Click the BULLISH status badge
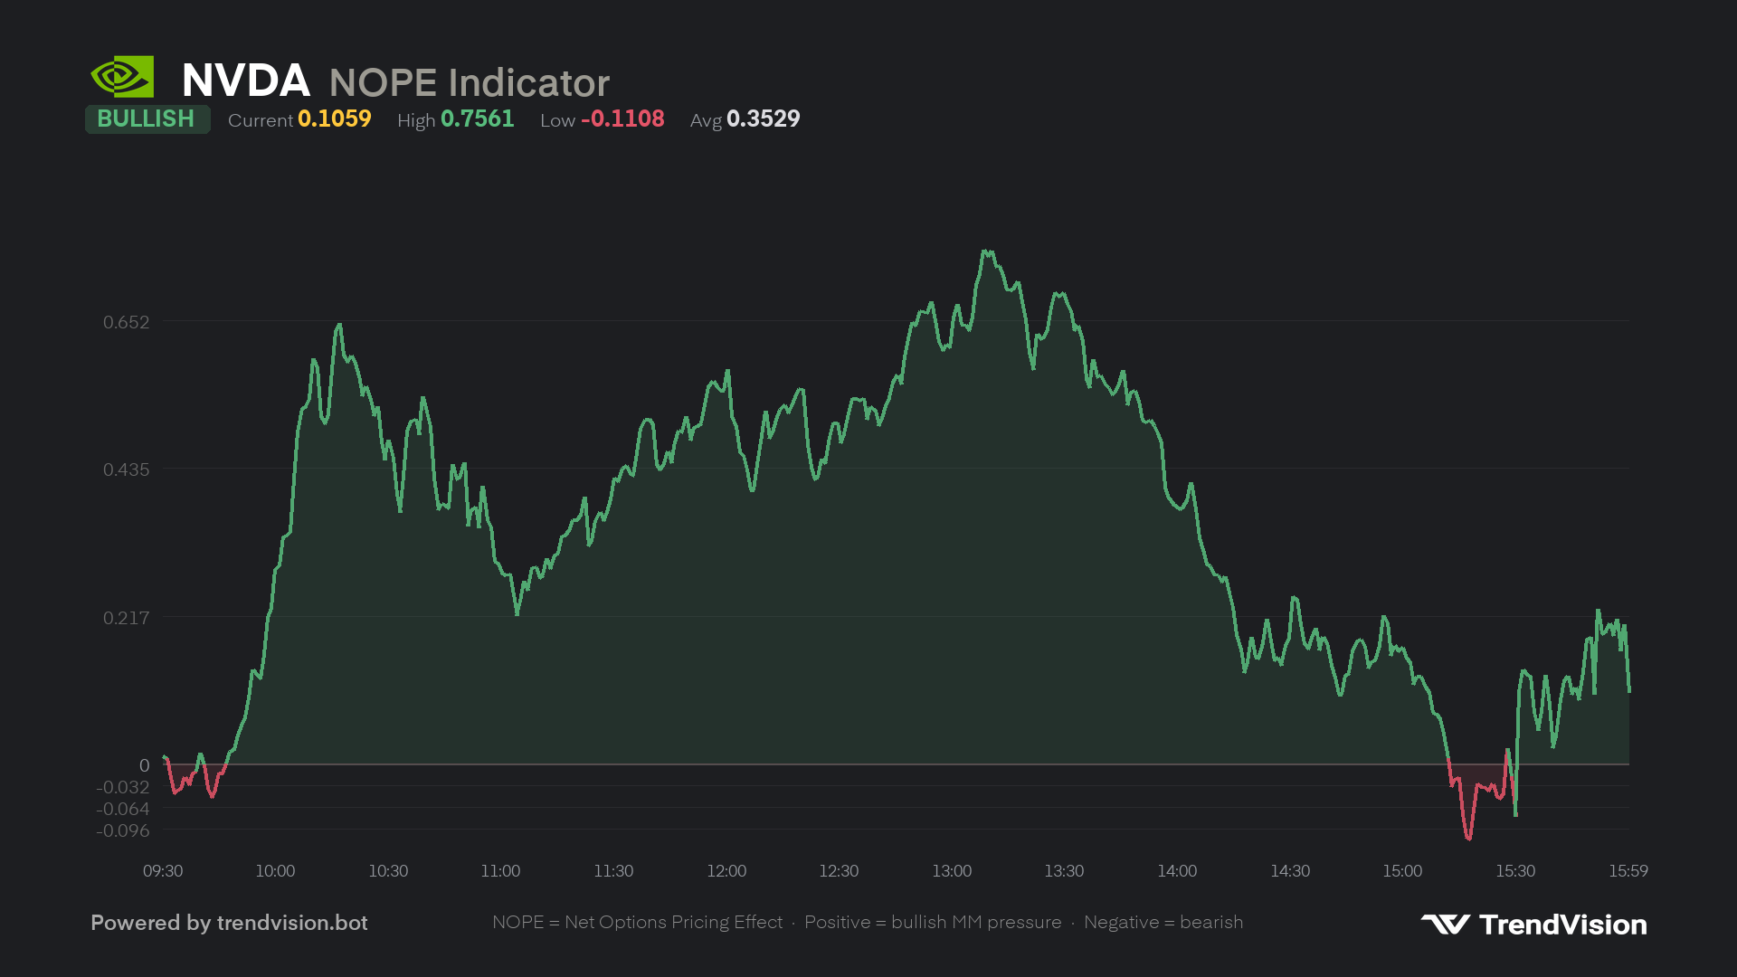 (147, 119)
